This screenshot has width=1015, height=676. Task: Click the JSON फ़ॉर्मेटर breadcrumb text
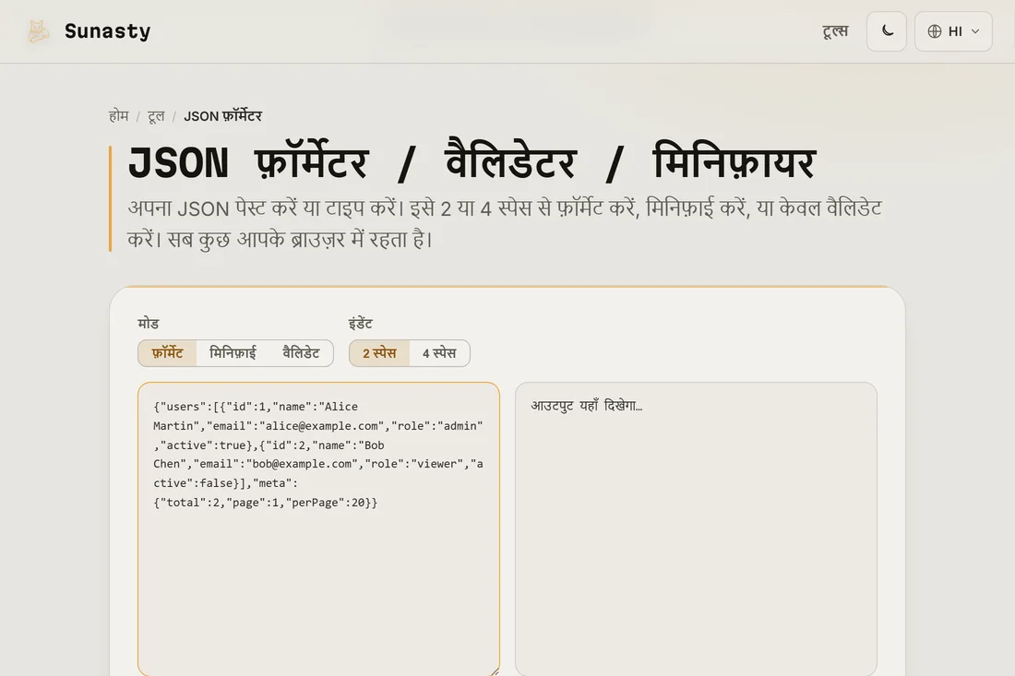coord(222,116)
